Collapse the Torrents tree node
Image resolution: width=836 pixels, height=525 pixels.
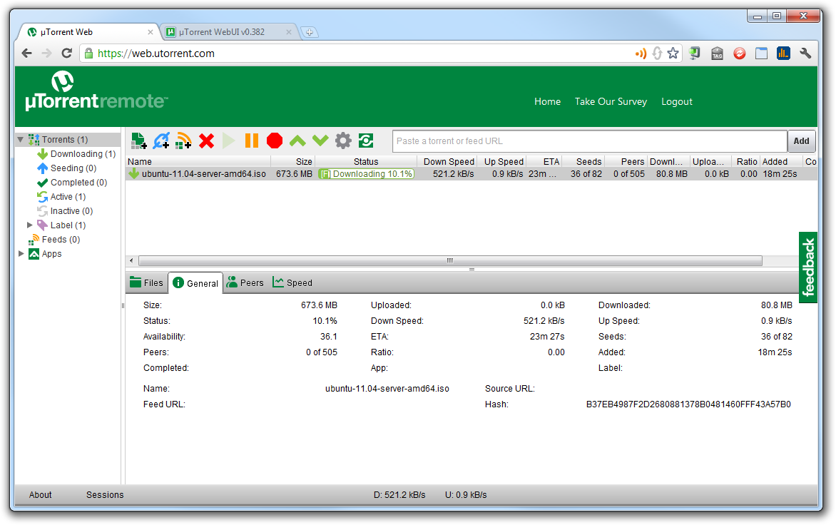(20, 140)
